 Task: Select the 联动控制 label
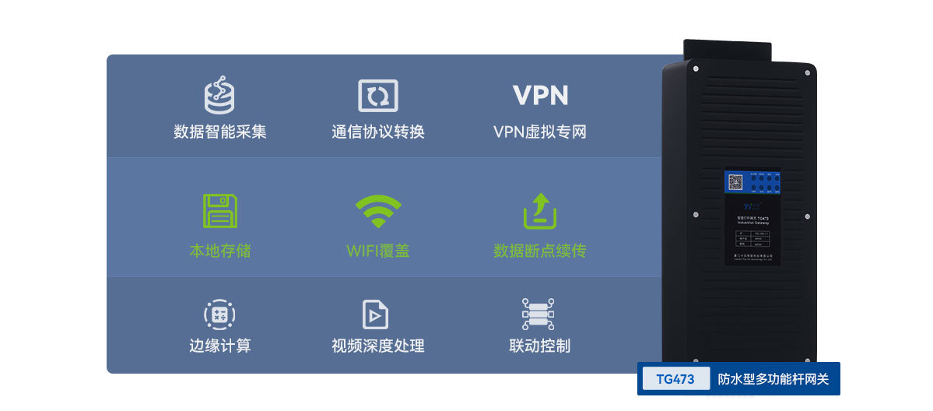tap(540, 346)
